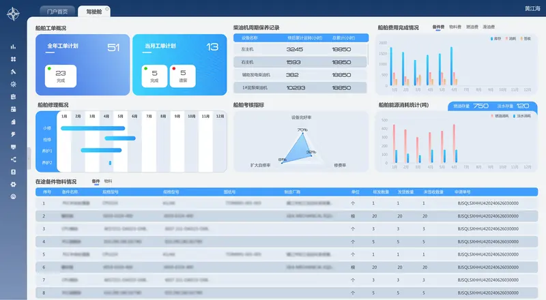The image size is (546, 300).
Task: Select table row number 7
Action: [287, 280]
